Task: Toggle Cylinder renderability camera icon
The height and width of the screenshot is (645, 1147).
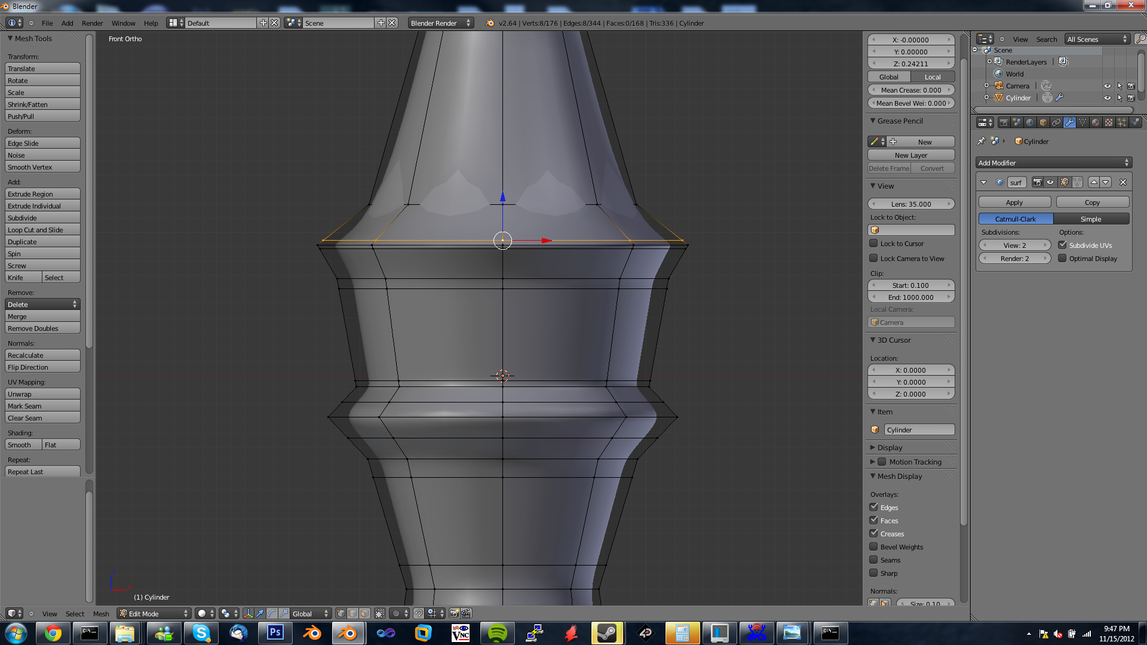Action: (1131, 98)
